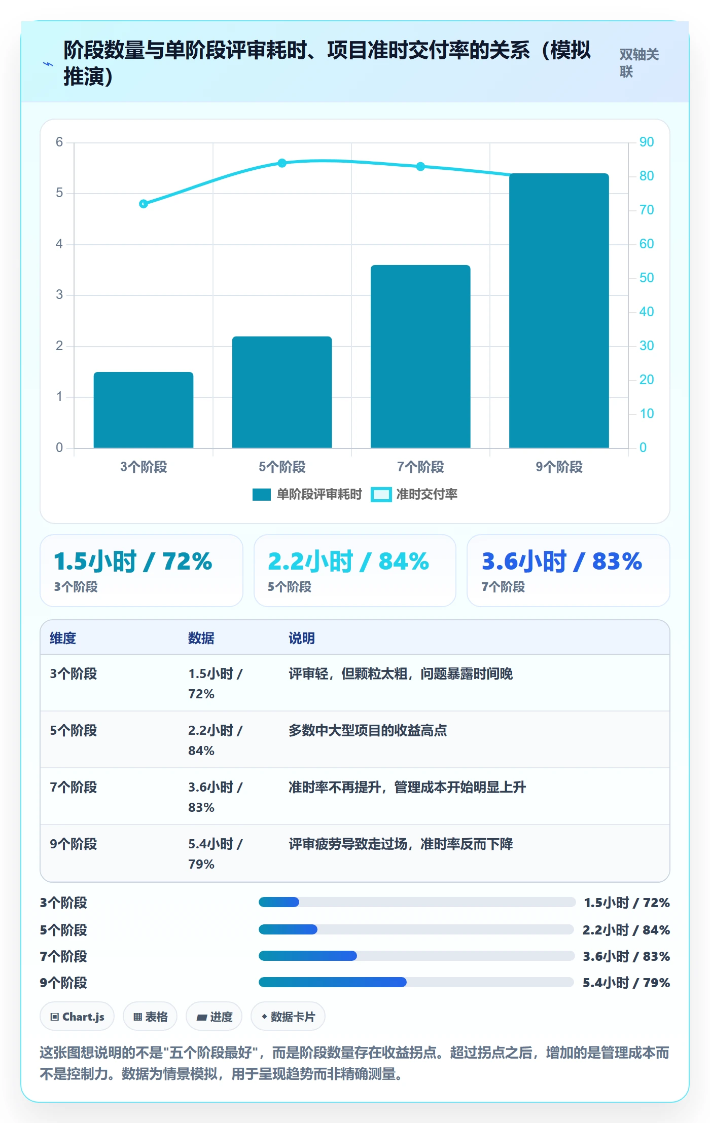Click the 6 tick on left axis

point(59,142)
